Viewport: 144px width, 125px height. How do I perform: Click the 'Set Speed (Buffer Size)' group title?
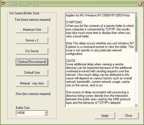pyautogui.click(x=24, y=13)
